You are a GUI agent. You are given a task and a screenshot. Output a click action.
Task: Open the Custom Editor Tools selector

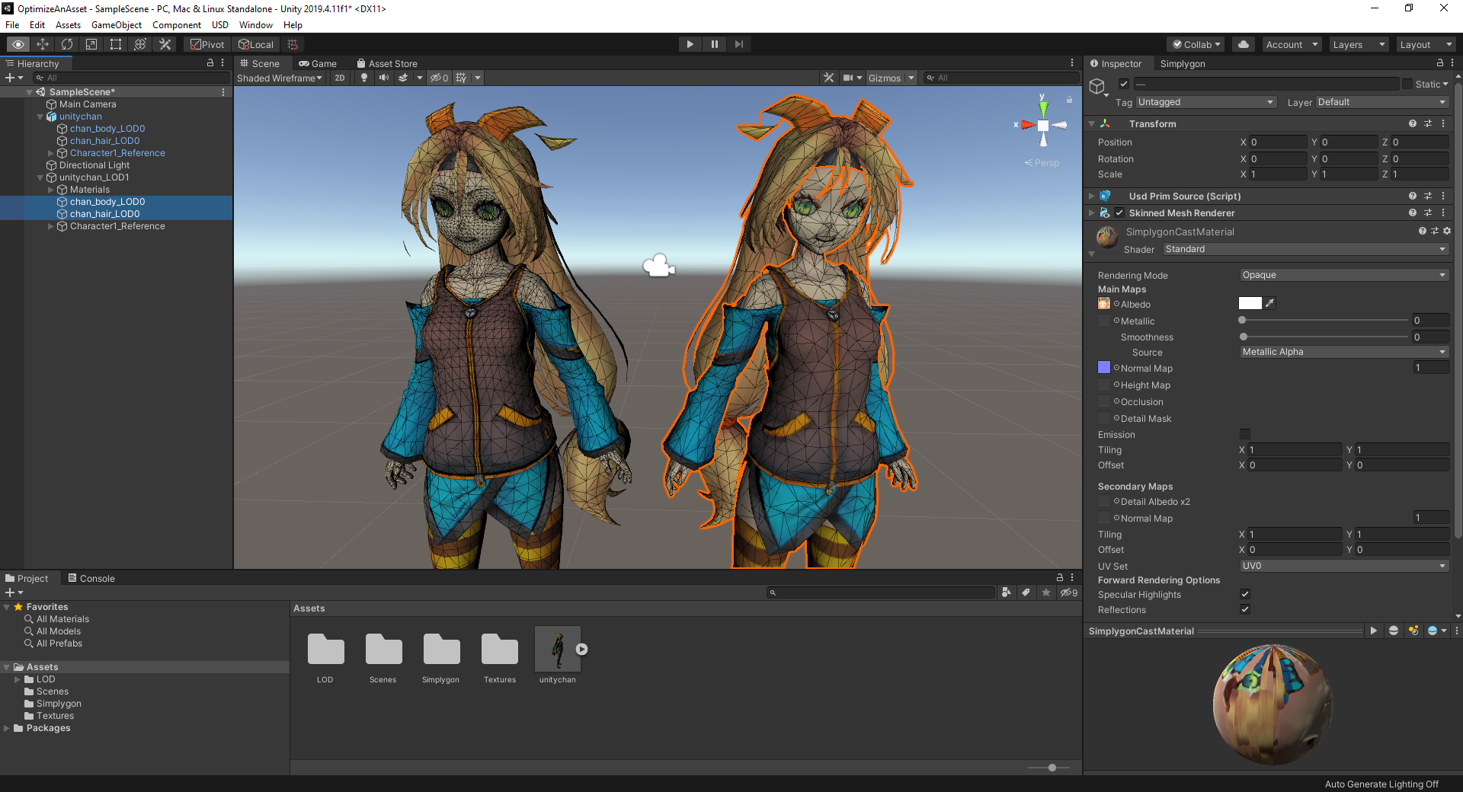click(165, 44)
